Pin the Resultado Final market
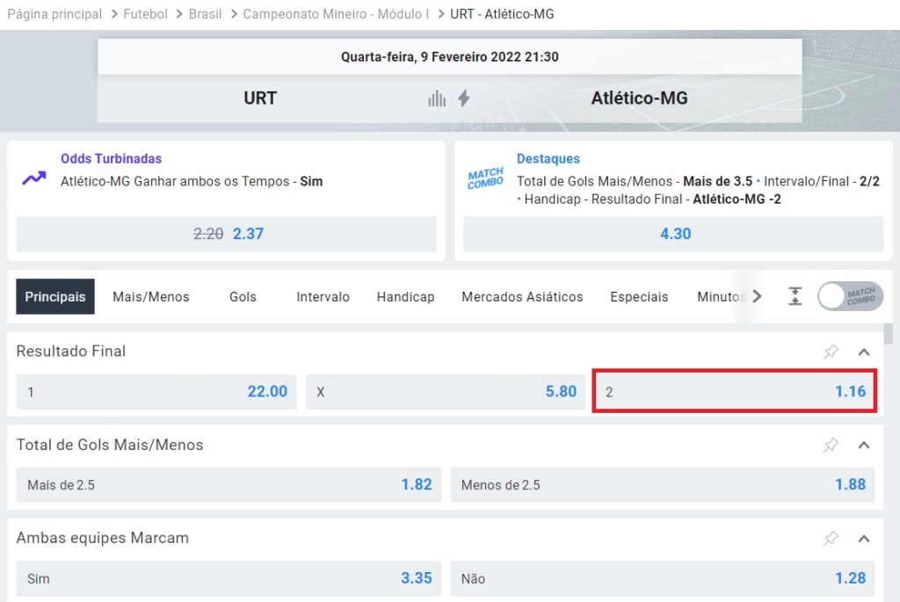 click(x=831, y=352)
